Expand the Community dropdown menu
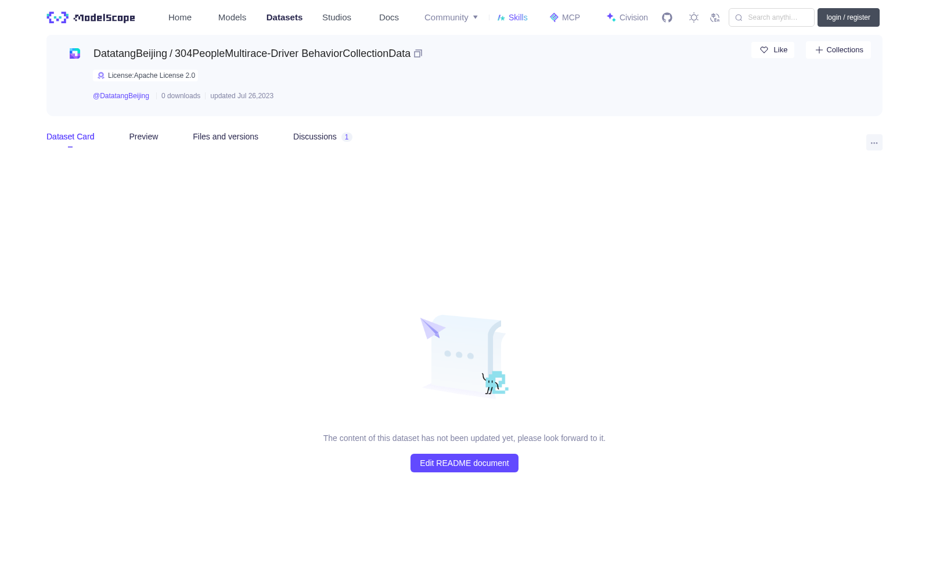Image resolution: width=929 pixels, height=581 pixels. (x=451, y=17)
